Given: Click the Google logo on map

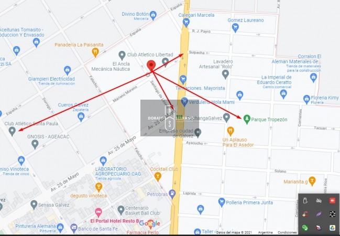Looking at the screenshot, I should (x=150, y=223).
